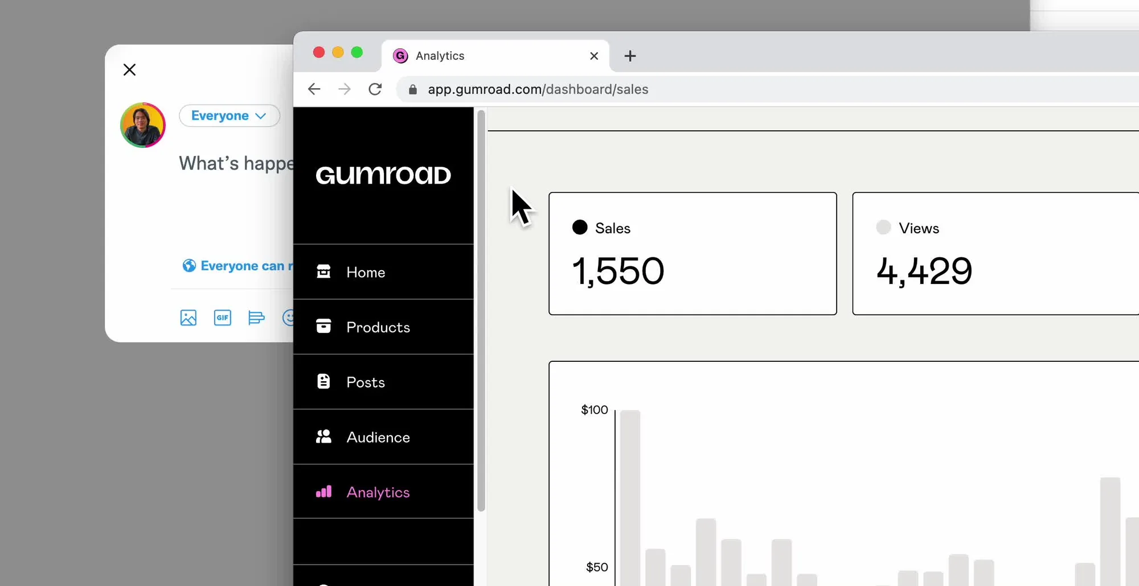
Task: Toggle the Views metric card
Action: [x=995, y=254]
